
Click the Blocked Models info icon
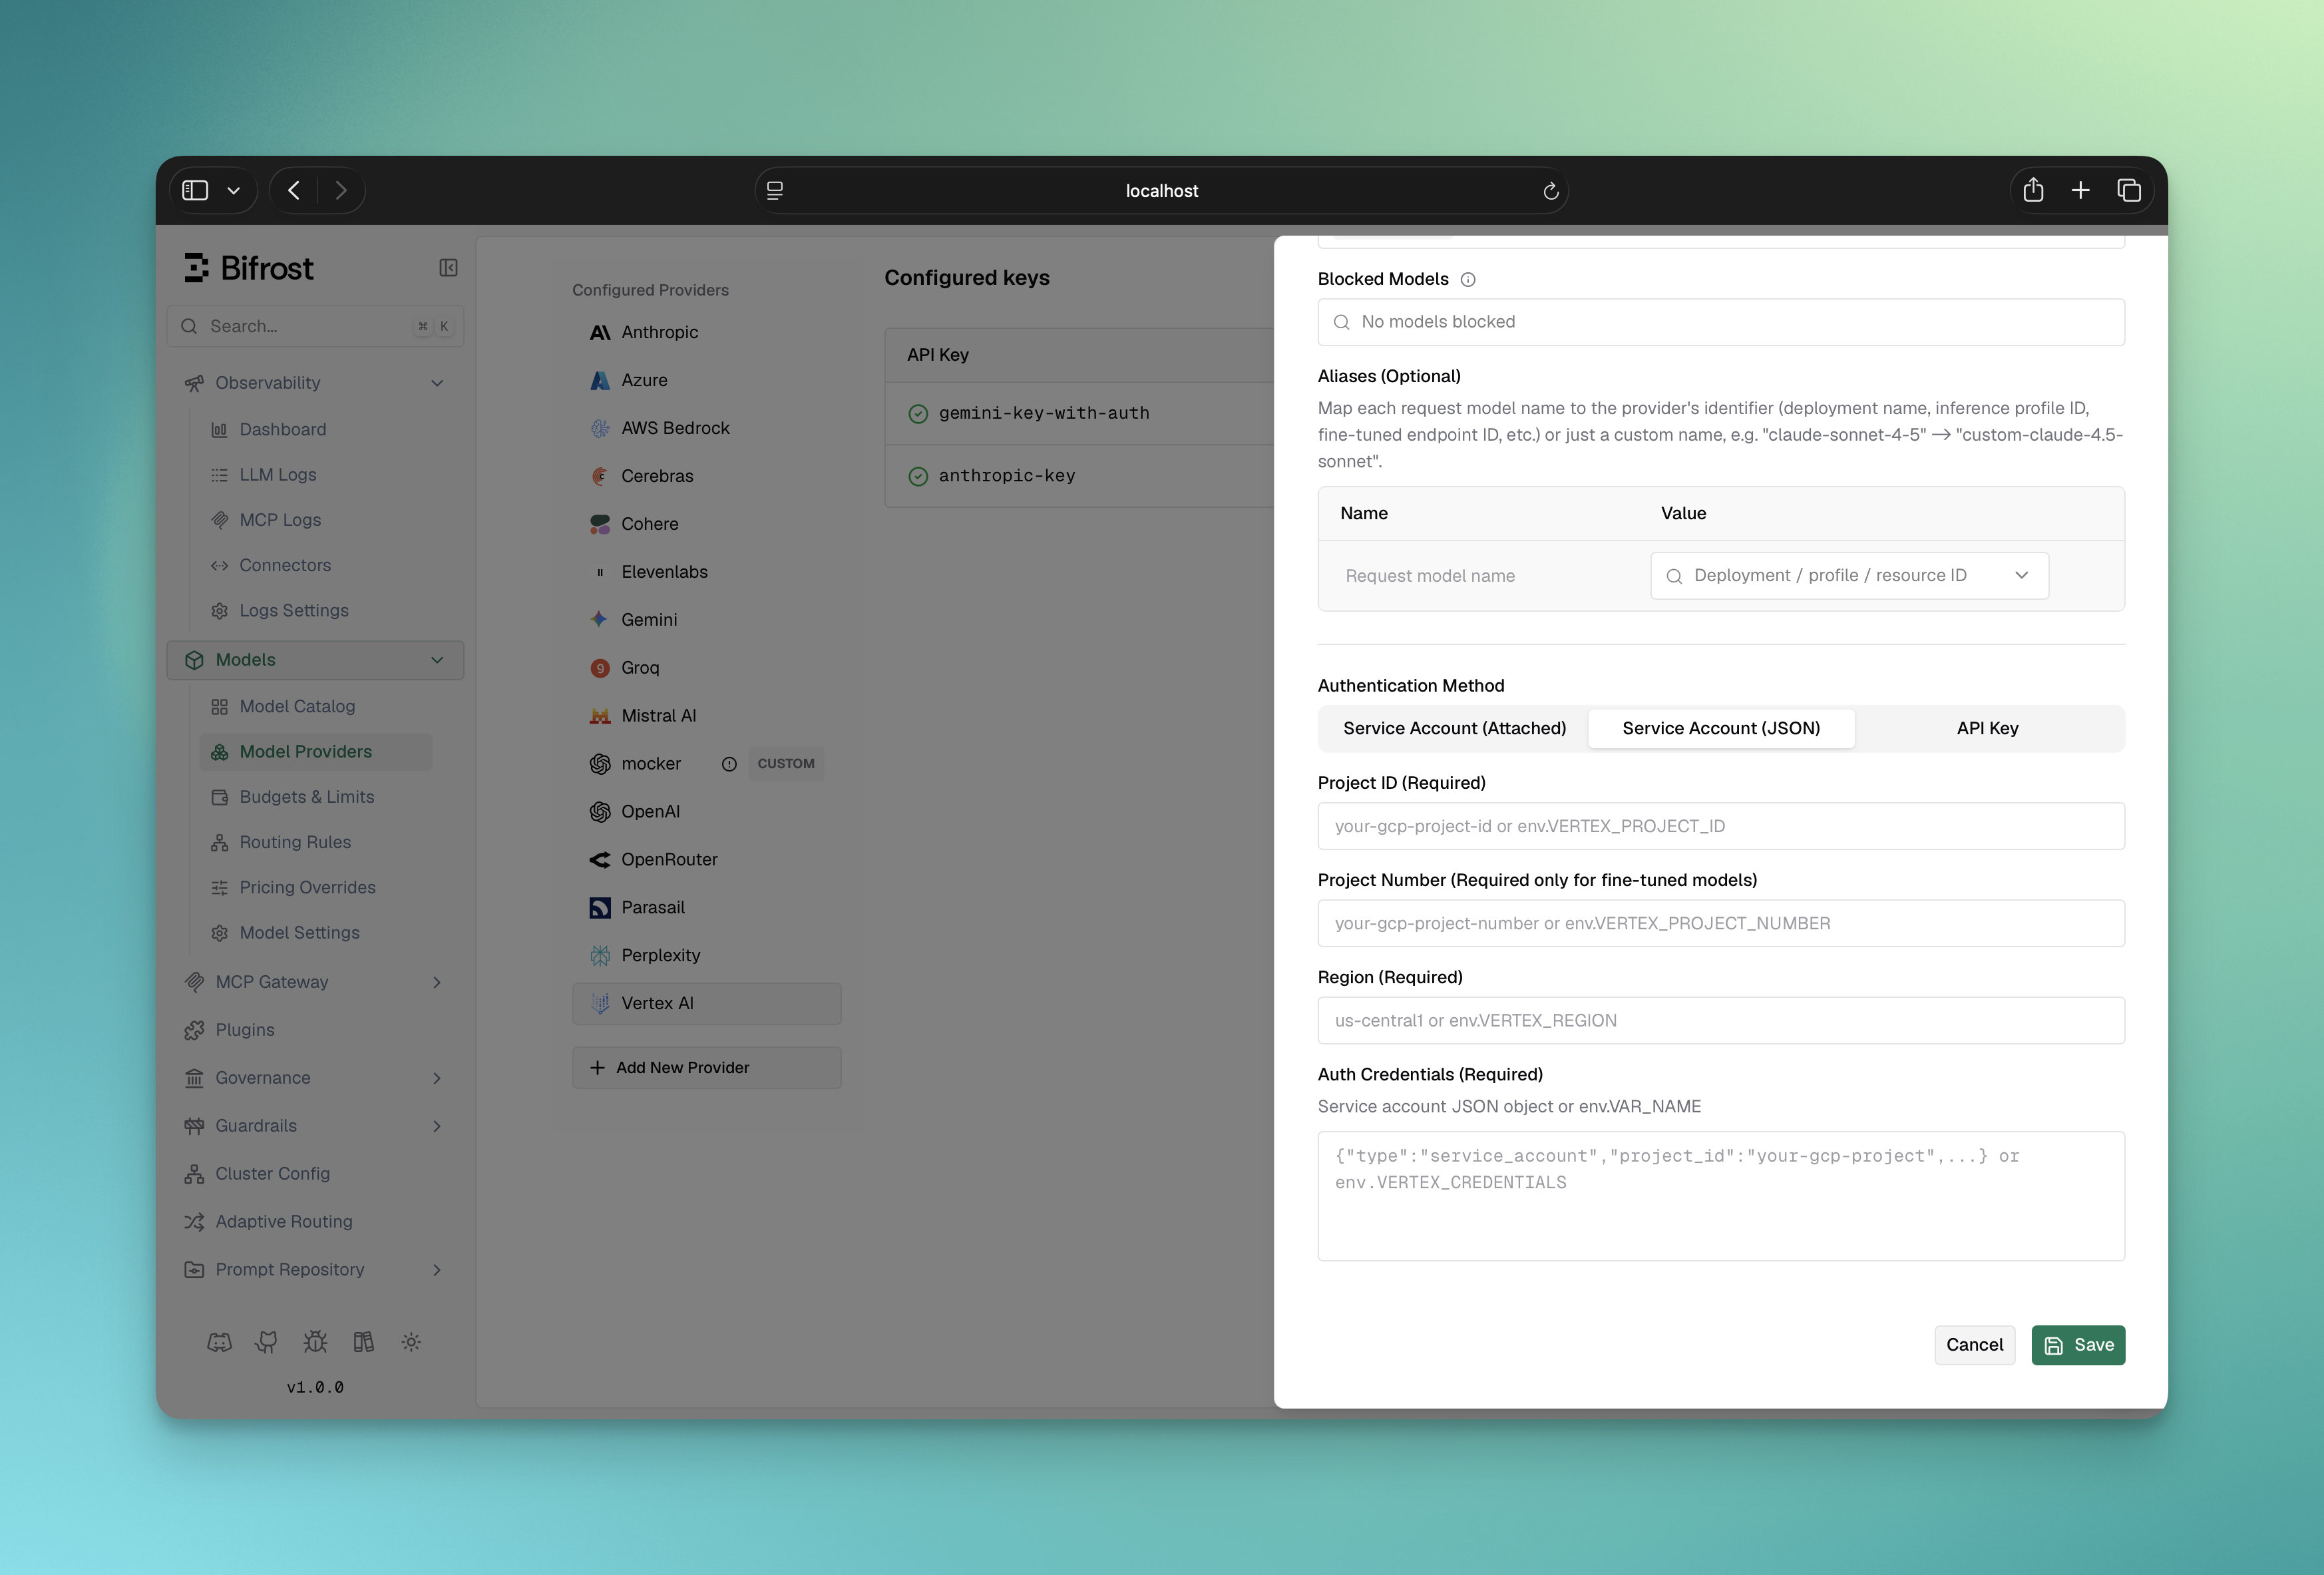(x=1468, y=280)
